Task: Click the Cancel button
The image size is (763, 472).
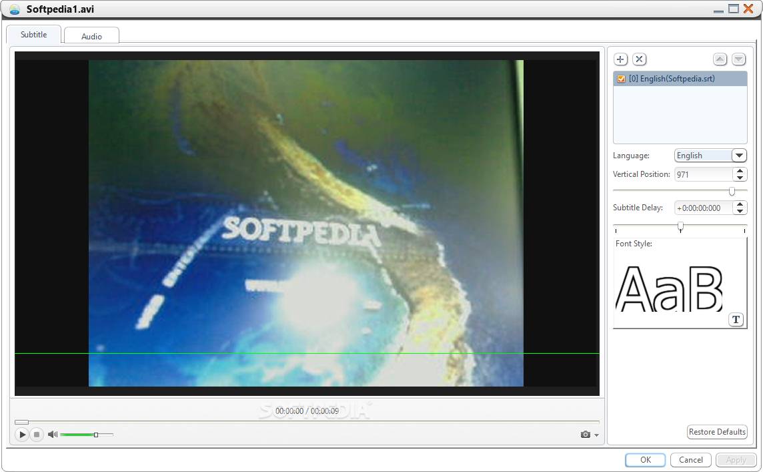Action: [690, 460]
